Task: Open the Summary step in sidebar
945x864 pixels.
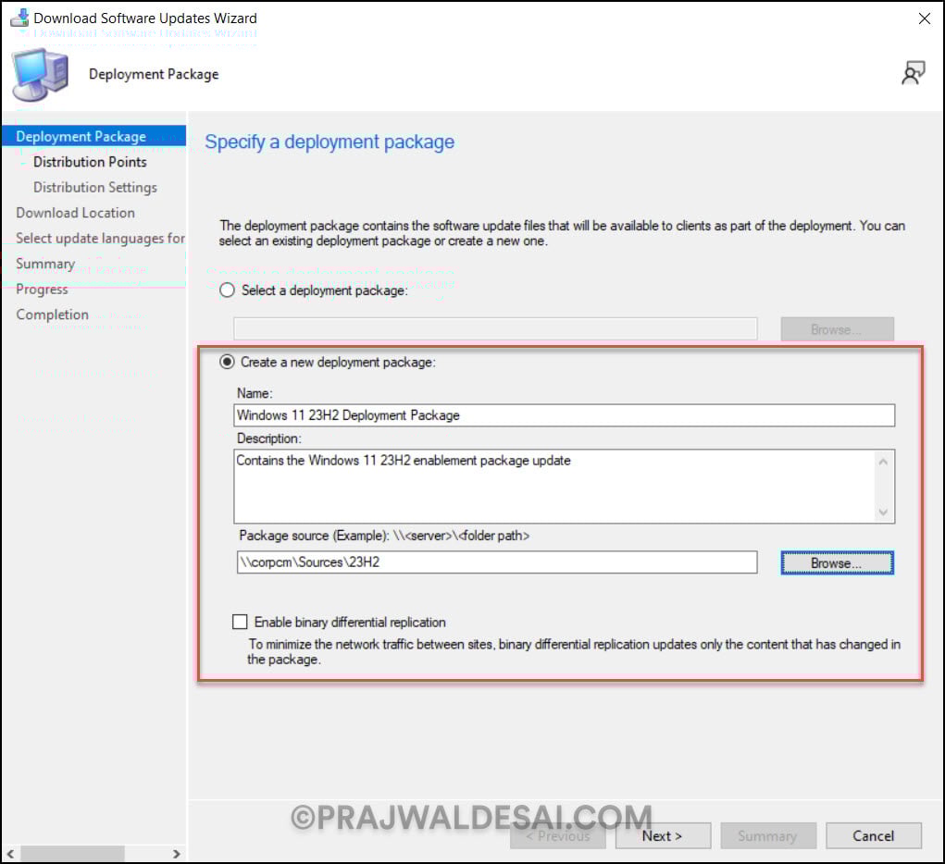Action: [x=45, y=264]
